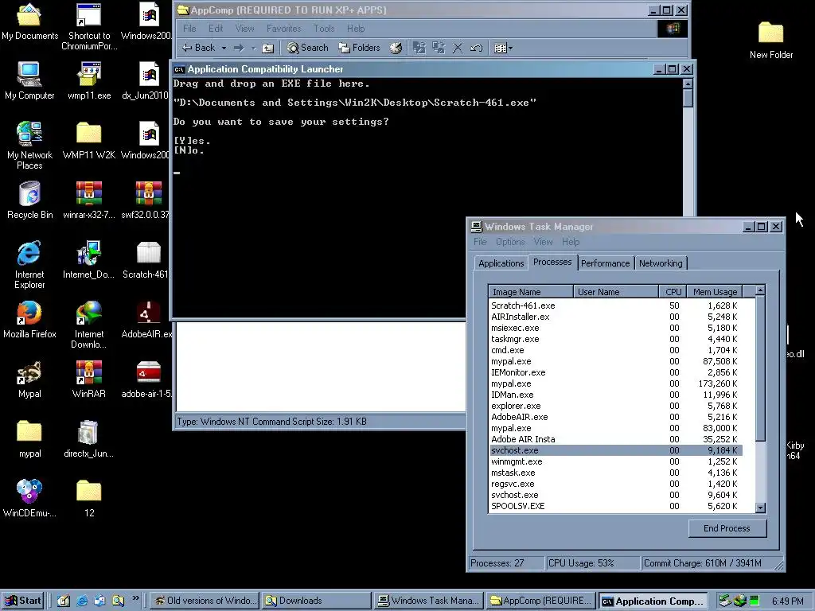Expand the quick launch chevron on taskbar
Image resolution: width=815 pixels, height=611 pixels.
coord(135,598)
